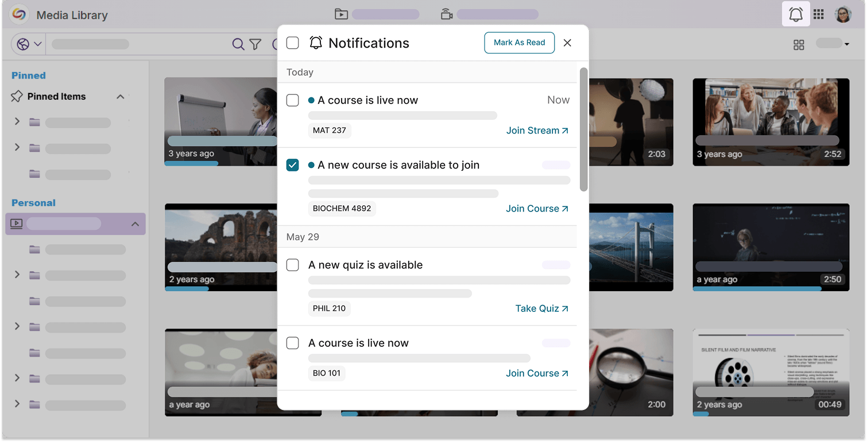Tick the select-all notifications checkbox
The height and width of the screenshot is (442, 867).
tap(292, 43)
